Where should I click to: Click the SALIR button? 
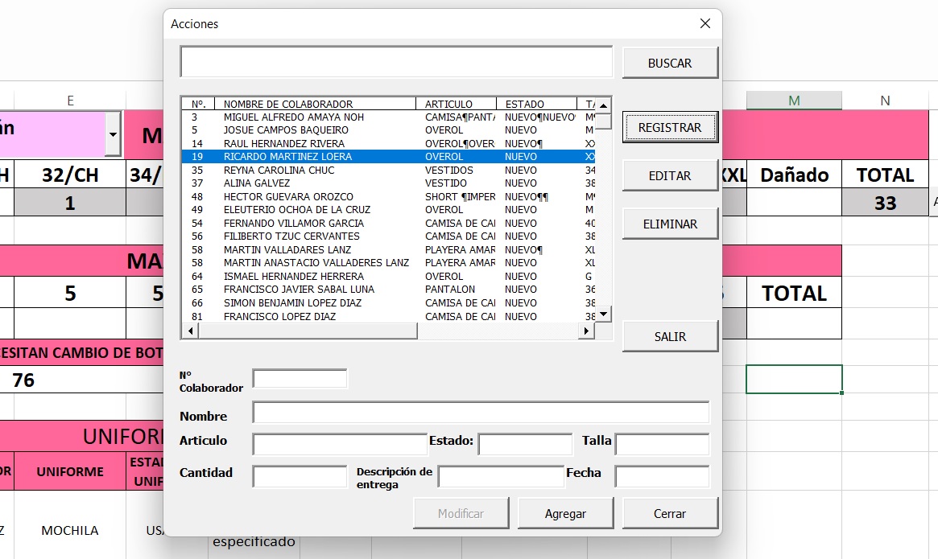click(670, 336)
